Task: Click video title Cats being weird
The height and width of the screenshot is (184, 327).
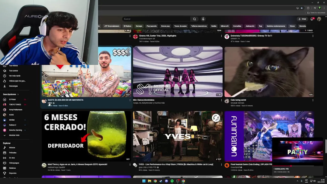Action: click(238, 100)
